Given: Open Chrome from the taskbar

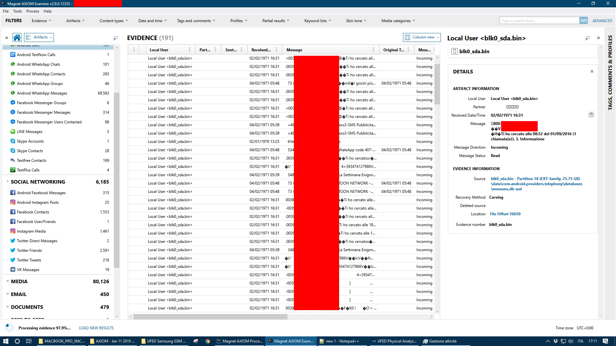Looking at the screenshot, I should coord(208,341).
